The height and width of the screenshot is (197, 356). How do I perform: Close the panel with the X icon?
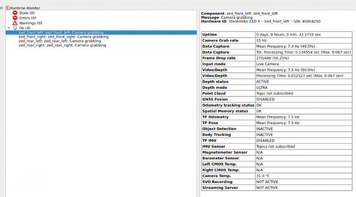tap(2, 8)
